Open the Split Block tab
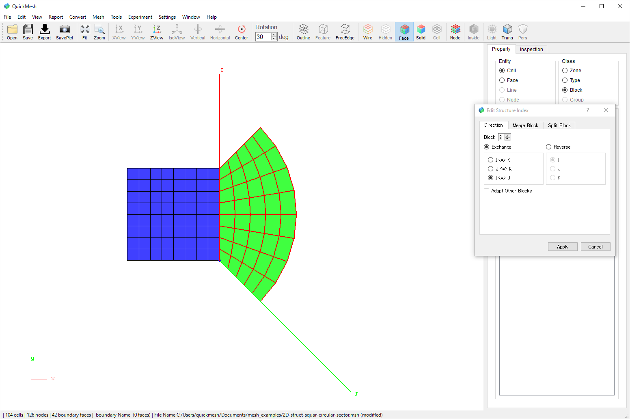Viewport: 630px width, 419px height. point(559,125)
